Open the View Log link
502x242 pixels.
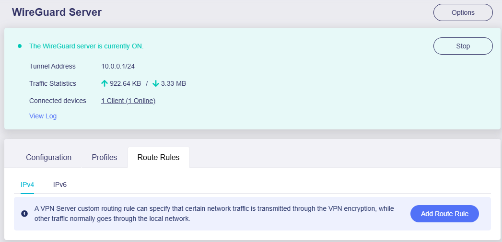pyautogui.click(x=43, y=116)
